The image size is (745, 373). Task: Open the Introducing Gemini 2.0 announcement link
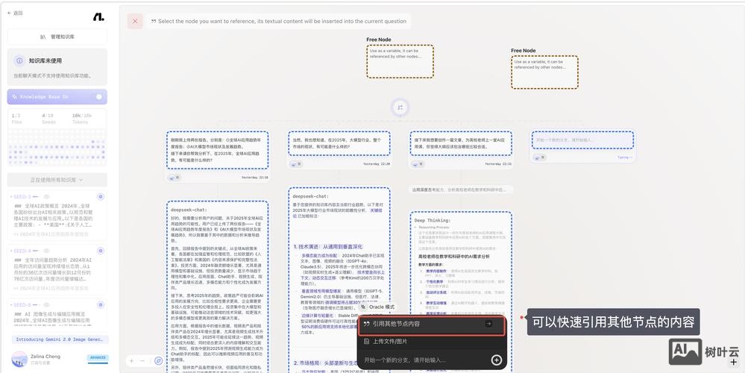(x=57, y=339)
